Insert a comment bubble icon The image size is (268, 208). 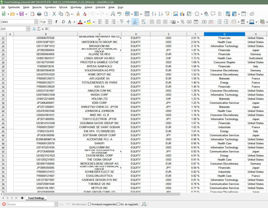click(x=213, y=14)
